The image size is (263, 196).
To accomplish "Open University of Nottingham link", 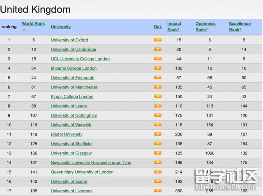I will (x=74, y=115).
